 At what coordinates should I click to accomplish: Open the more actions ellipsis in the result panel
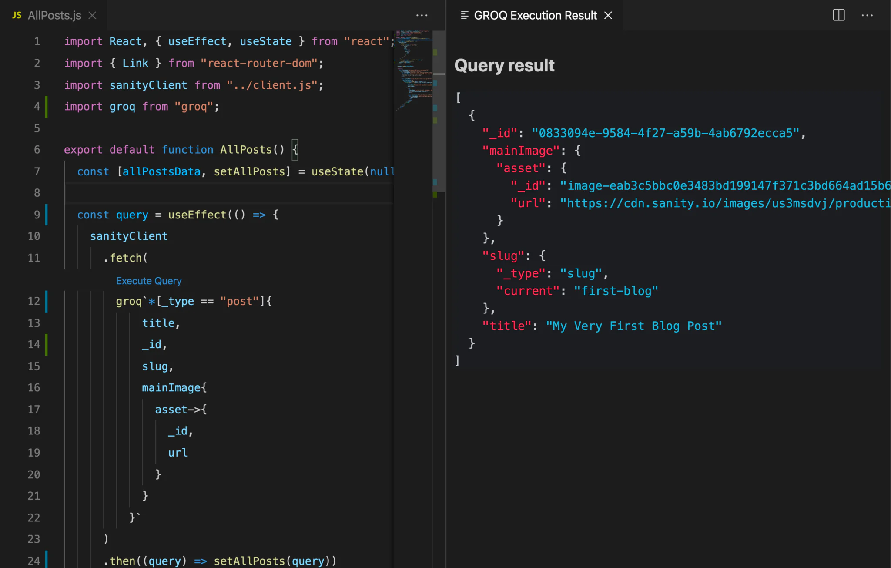pyautogui.click(x=868, y=15)
